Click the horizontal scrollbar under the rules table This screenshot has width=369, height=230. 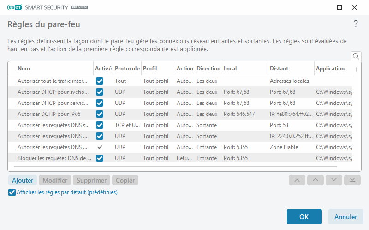(x=175, y=167)
